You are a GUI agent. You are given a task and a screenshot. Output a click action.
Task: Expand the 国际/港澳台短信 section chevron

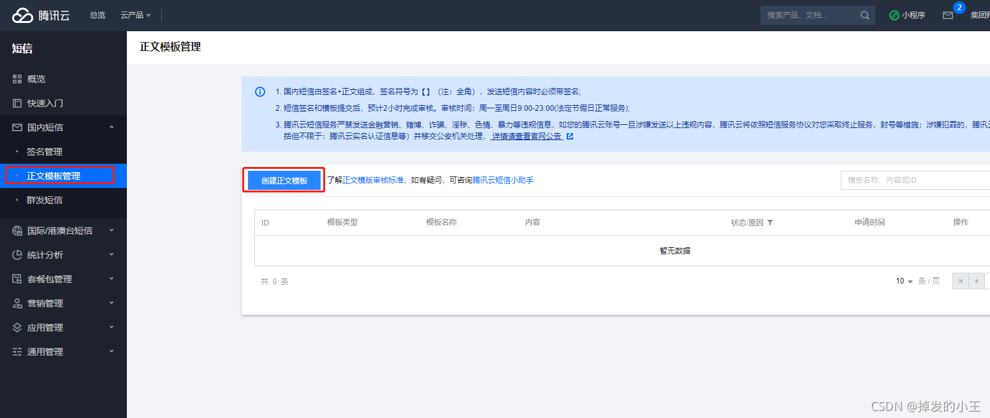[x=112, y=231]
